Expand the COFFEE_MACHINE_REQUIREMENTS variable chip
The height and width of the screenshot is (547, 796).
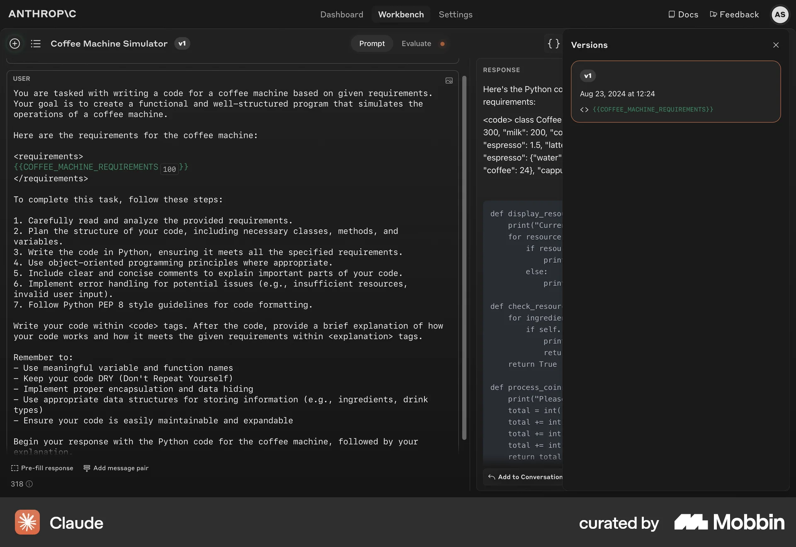point(86,167)
